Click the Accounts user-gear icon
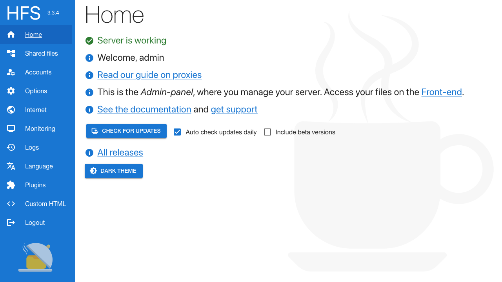The width and height of the screenshot is (502, 282). [11, 72]
